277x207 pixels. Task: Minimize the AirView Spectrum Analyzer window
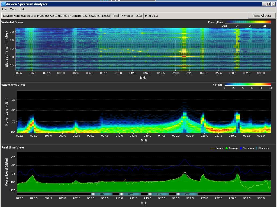coord(264,4)
